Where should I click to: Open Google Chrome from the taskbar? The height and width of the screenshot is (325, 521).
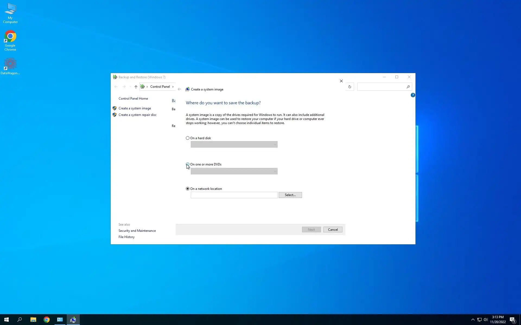pyautogui.click(x=47, y=320)
